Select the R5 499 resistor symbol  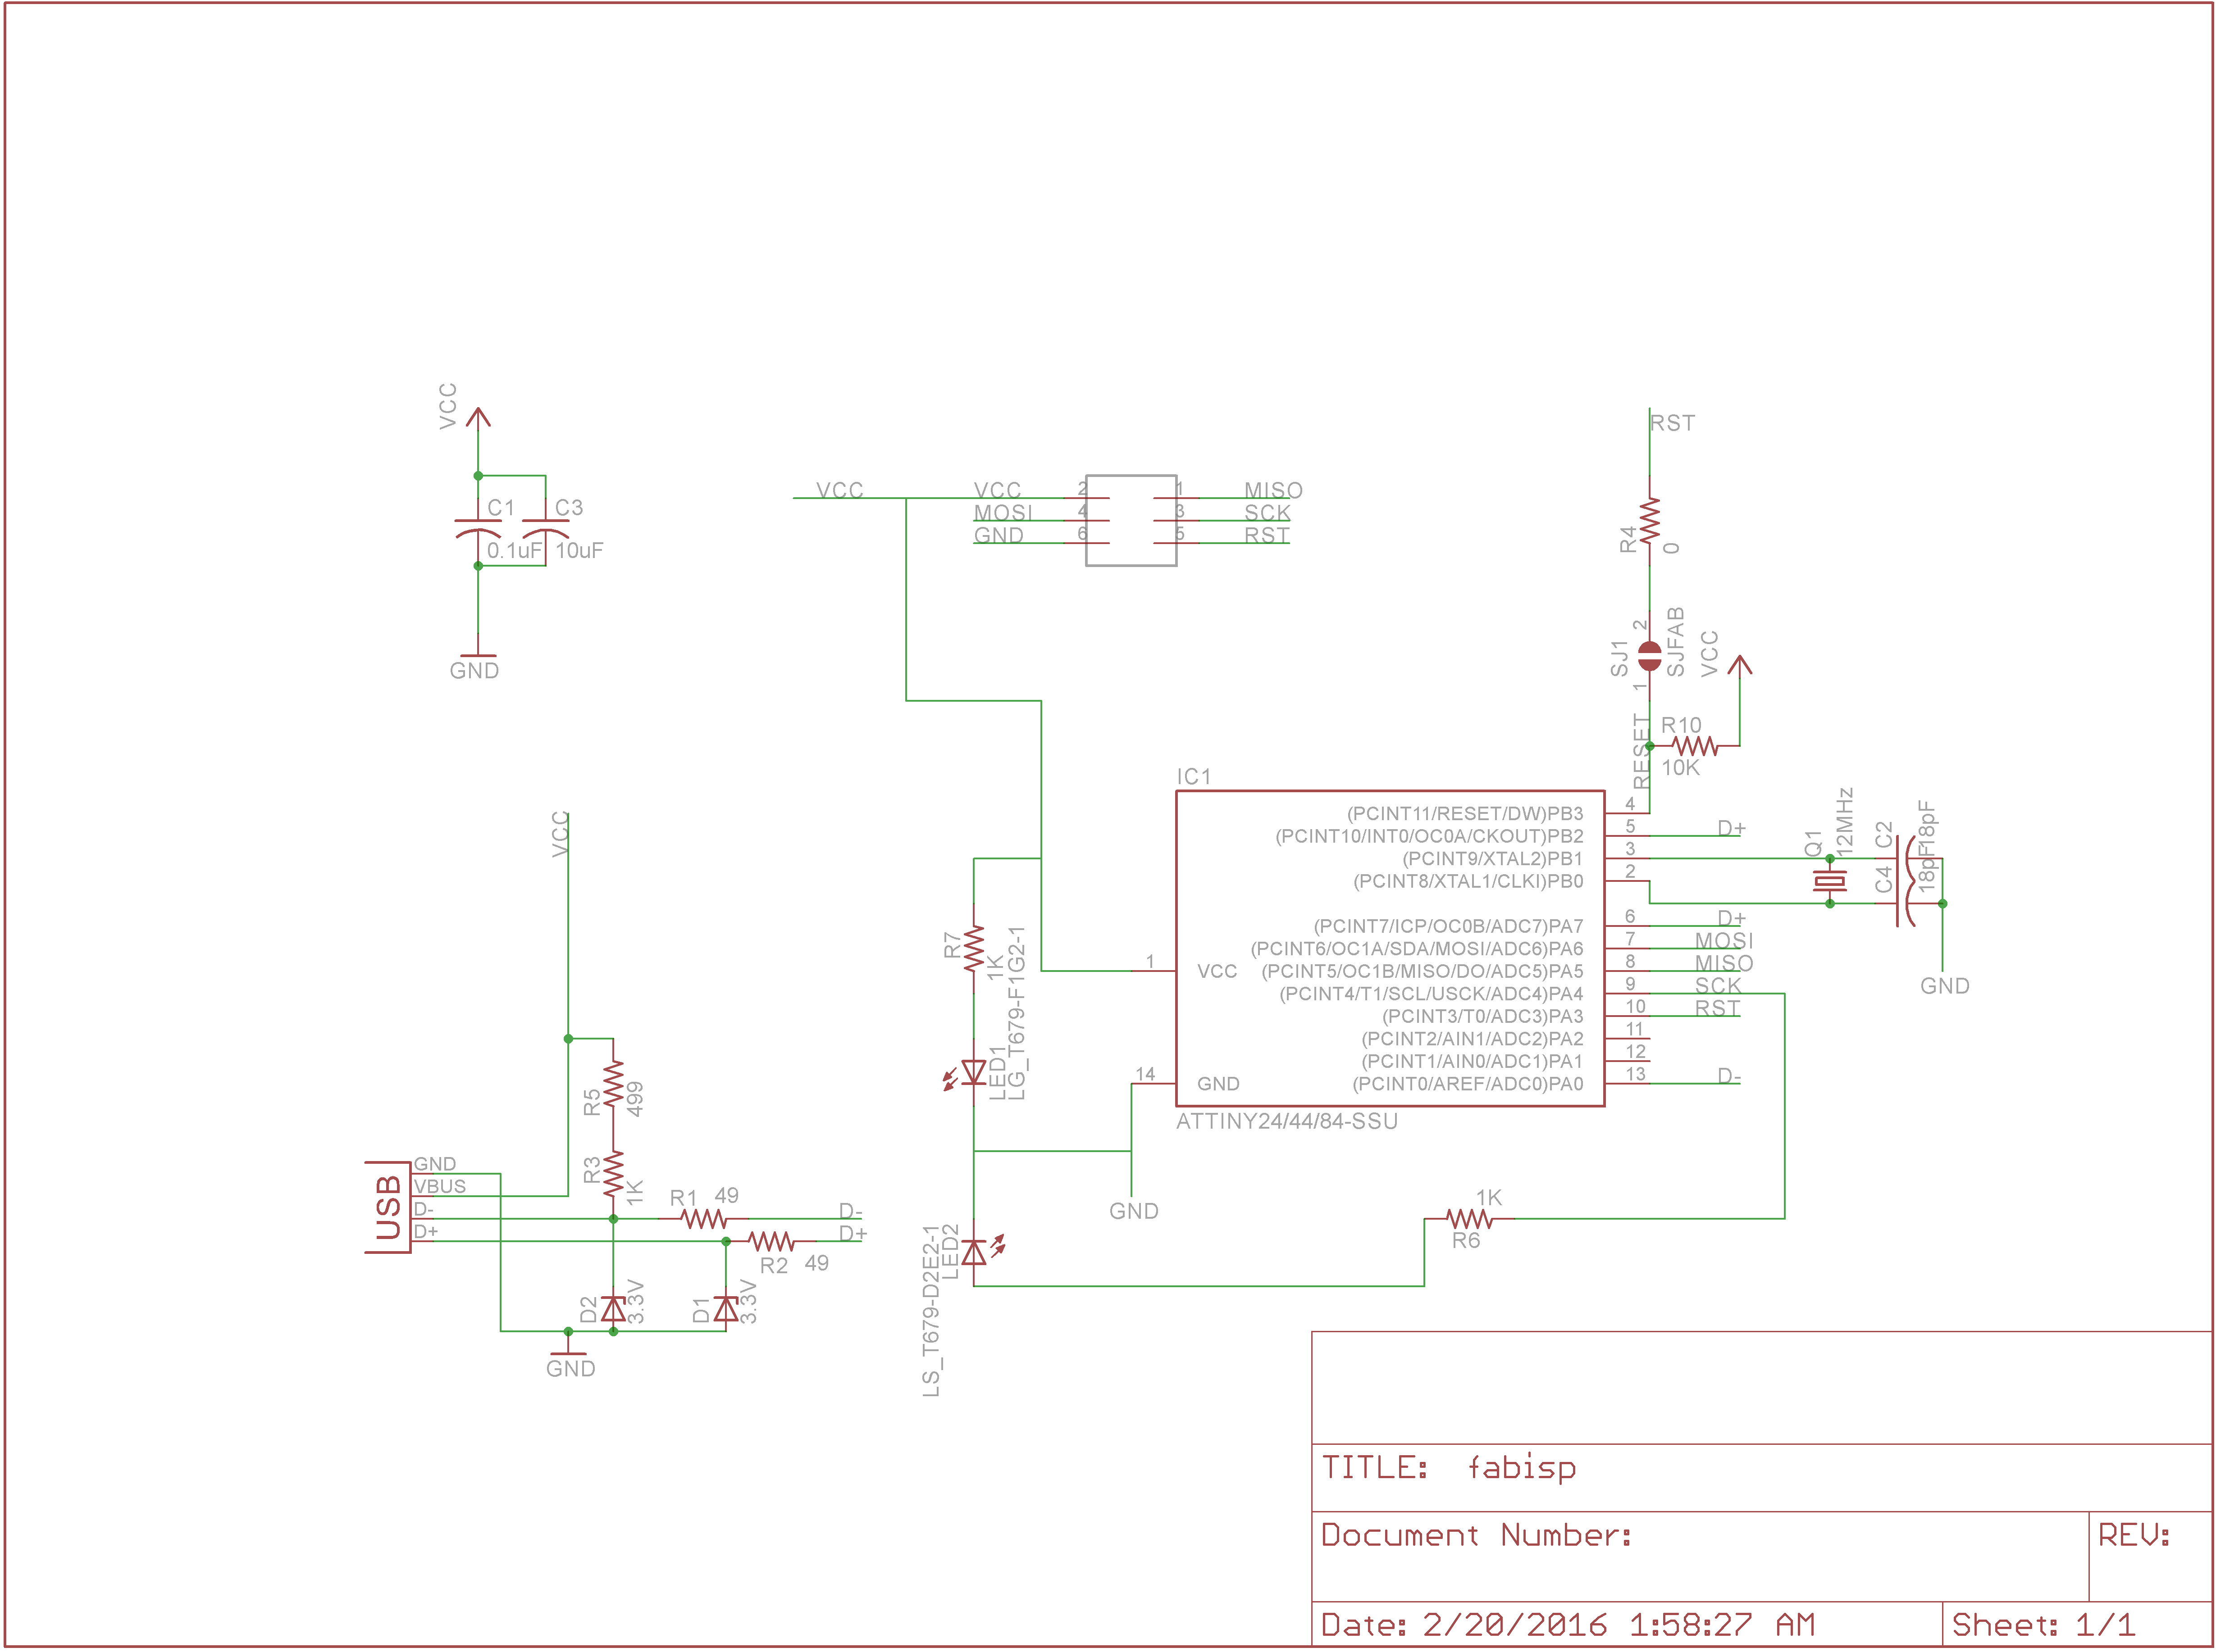tap(613, 1083)
